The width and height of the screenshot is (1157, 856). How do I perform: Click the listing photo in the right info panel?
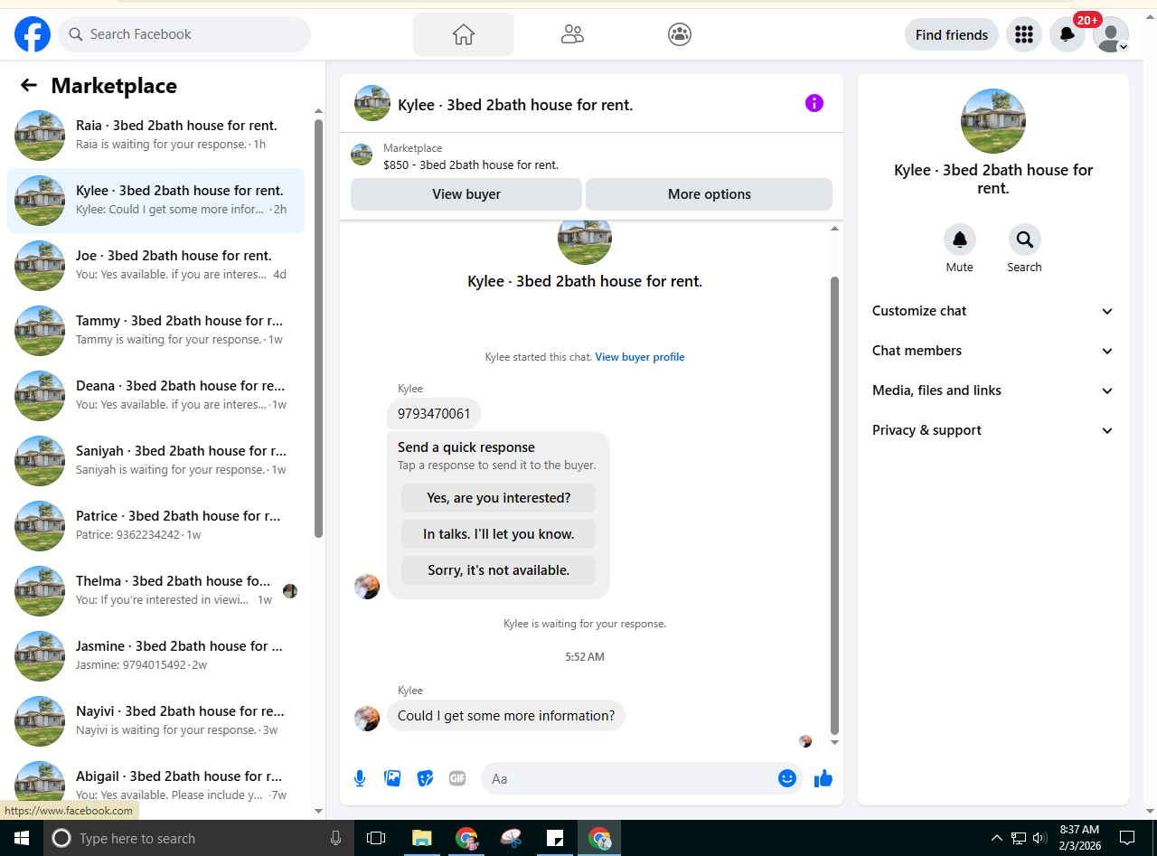point(993,121)
